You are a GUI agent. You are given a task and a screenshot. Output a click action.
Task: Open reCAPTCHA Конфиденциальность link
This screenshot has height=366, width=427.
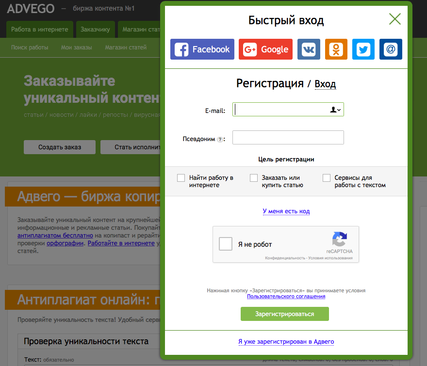285,258
